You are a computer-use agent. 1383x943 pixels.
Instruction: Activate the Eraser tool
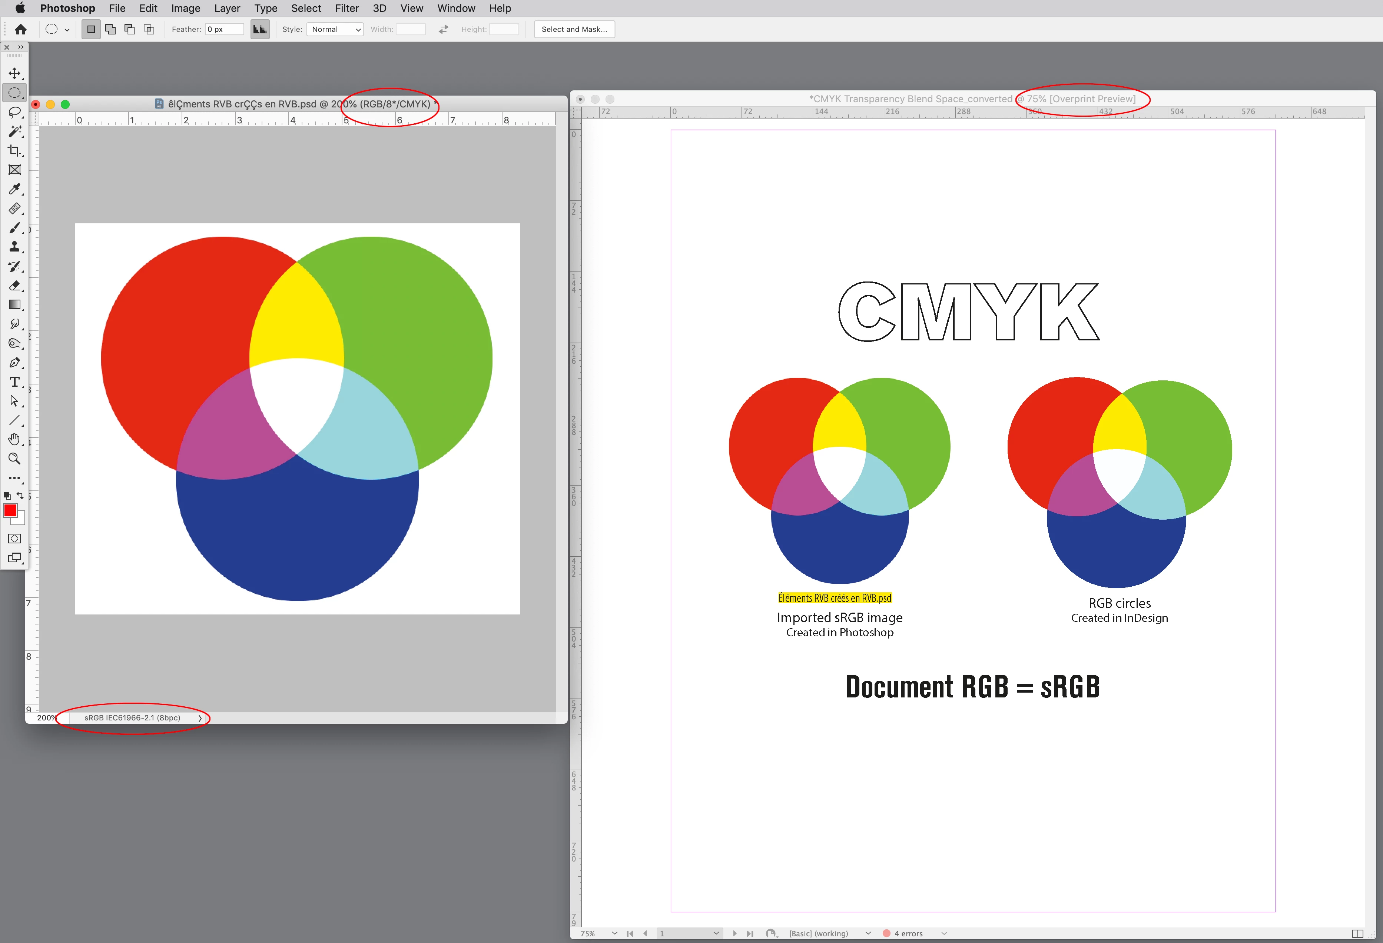tap(14, 286)
